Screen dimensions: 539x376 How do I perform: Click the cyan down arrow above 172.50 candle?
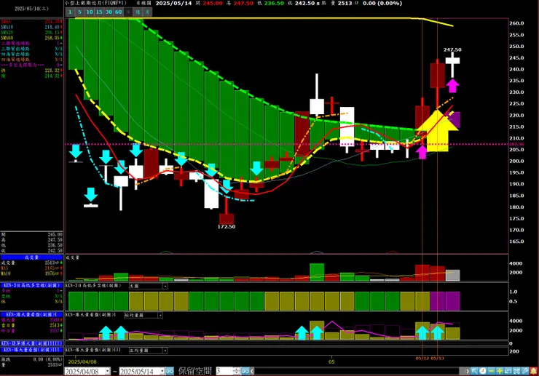(x=227, y=185)
